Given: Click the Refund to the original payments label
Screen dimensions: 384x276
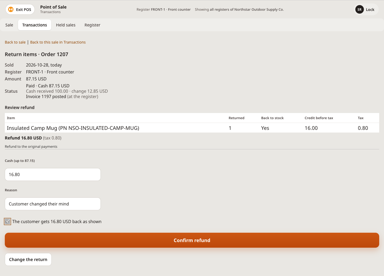Looking at the screenshot, I should (31, 146).
